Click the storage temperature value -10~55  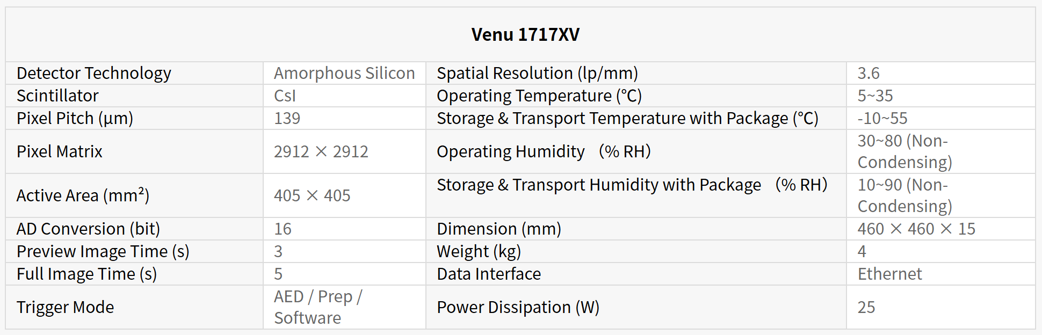882,118
